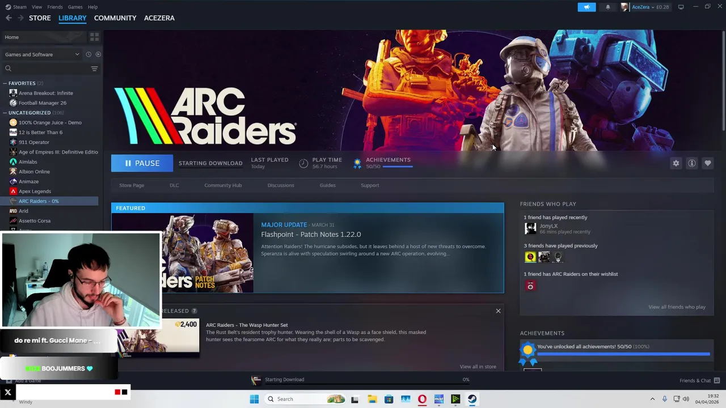Open Support link
Image resolution: width=726 pixels, height=408 pixels.
point(370,185)
